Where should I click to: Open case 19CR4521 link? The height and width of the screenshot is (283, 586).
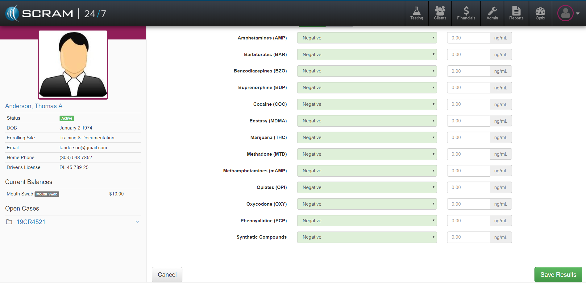31,222
